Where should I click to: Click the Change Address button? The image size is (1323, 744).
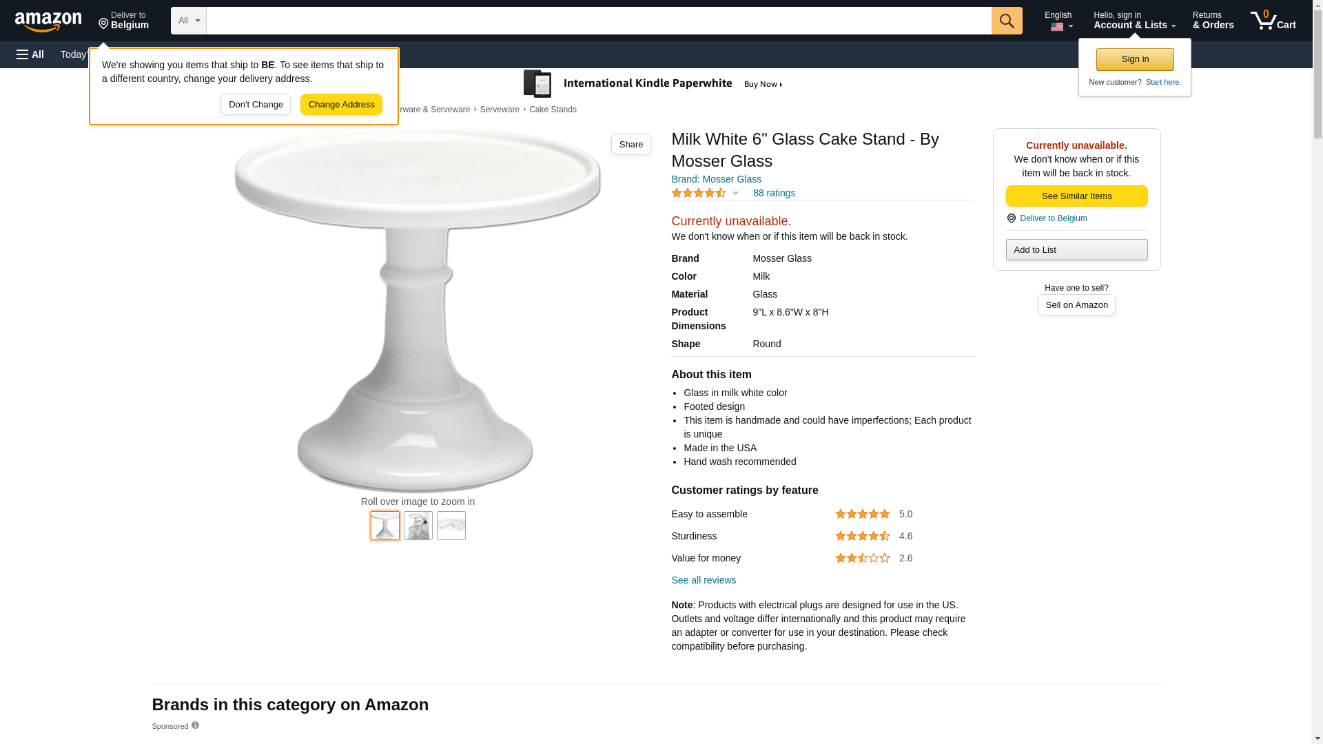[341, 105]
